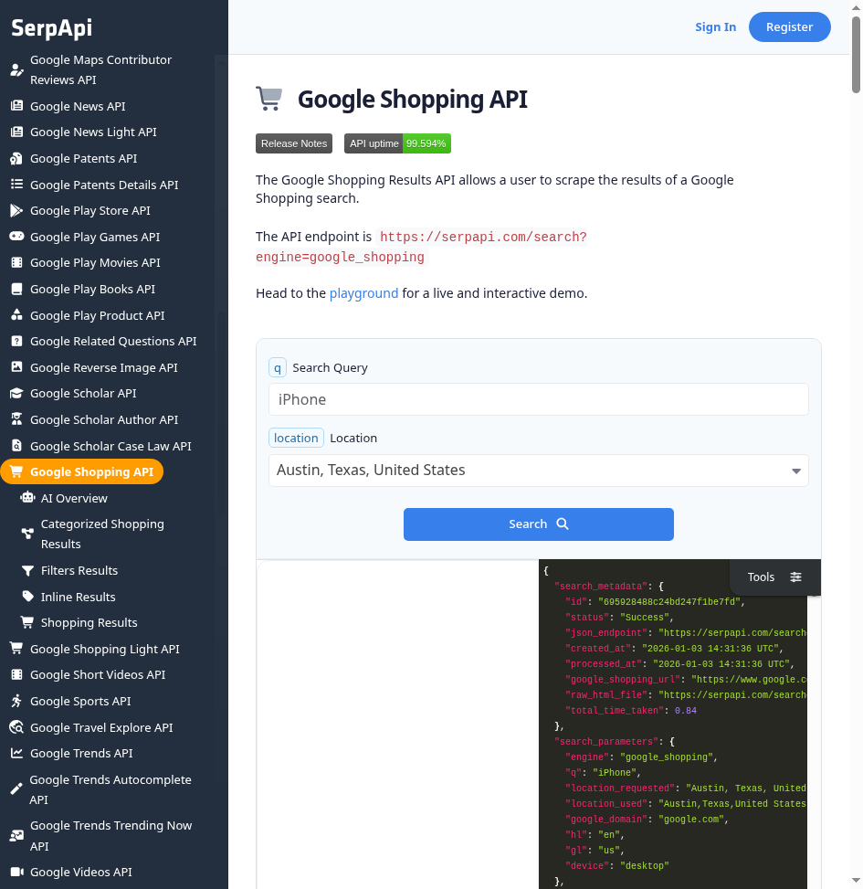Click the "status": "Success" JSON line
The height and width of the screenshot is (889, 863).
[619, 617]
